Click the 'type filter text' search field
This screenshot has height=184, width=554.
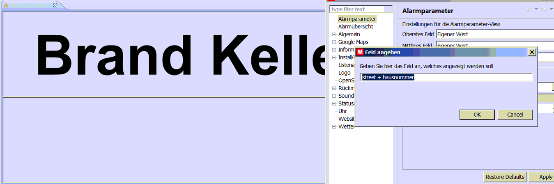coord(361,9)
